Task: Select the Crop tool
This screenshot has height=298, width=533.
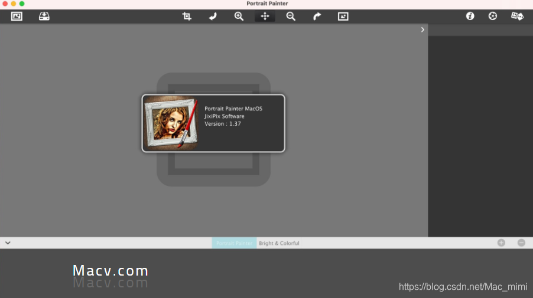Action: pyautogui.click(x=187, y=17)
